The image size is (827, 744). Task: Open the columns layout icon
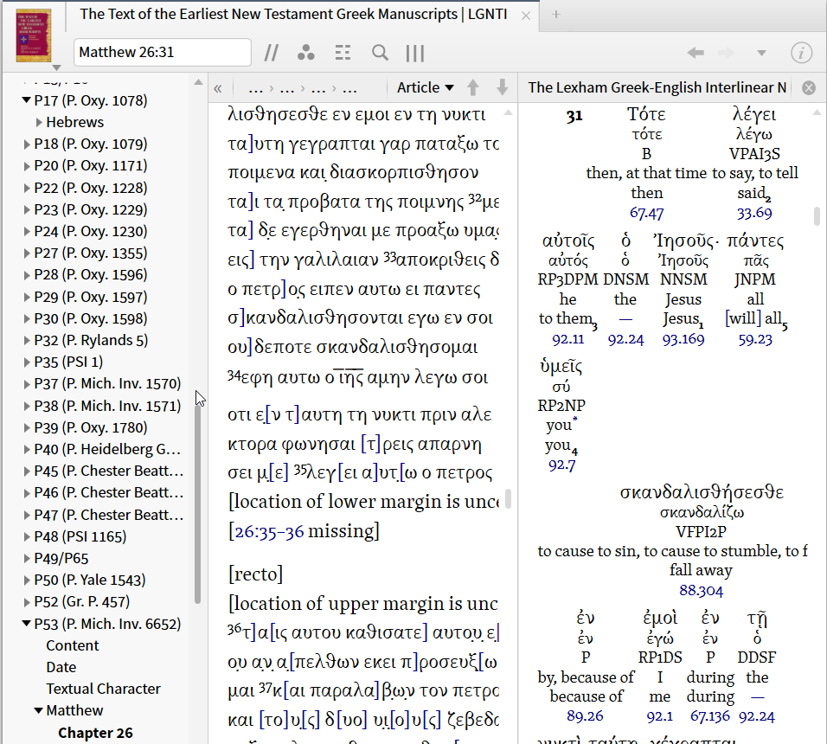[415, 53]
